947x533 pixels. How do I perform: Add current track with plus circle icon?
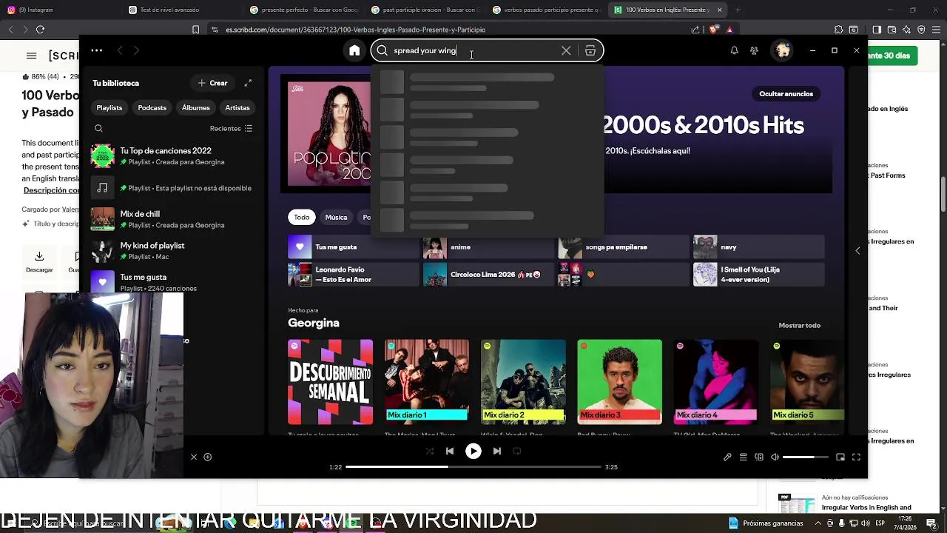point(208,457)
